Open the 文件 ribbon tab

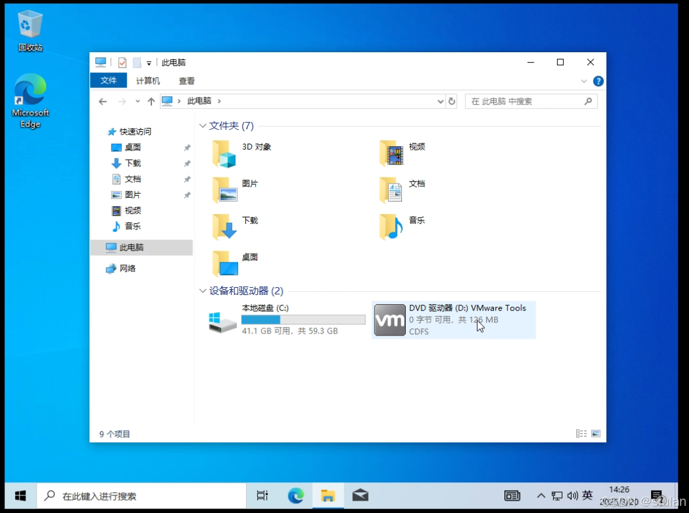coord(108,80)
